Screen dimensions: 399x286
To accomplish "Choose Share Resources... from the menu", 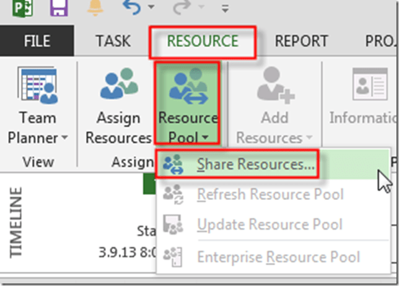I will click(255, 165).
